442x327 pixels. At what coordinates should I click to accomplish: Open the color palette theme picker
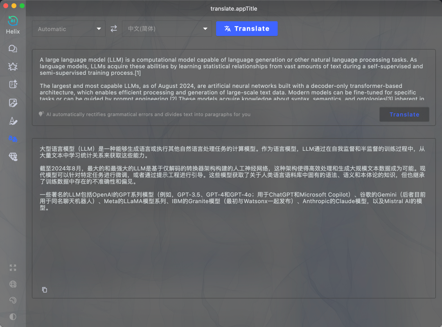[13, 300]
